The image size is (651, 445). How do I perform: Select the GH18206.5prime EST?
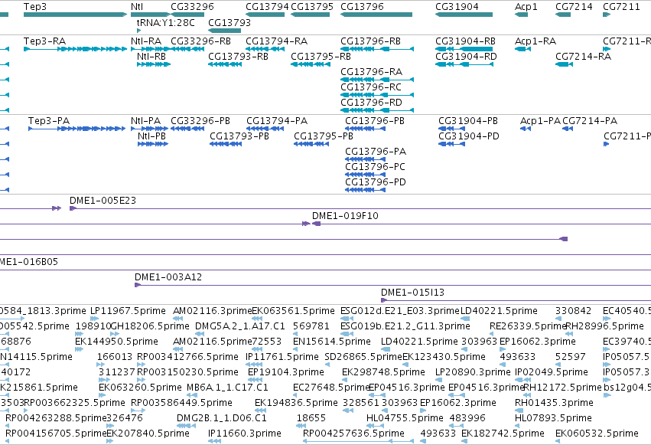(x=115, y=334)
